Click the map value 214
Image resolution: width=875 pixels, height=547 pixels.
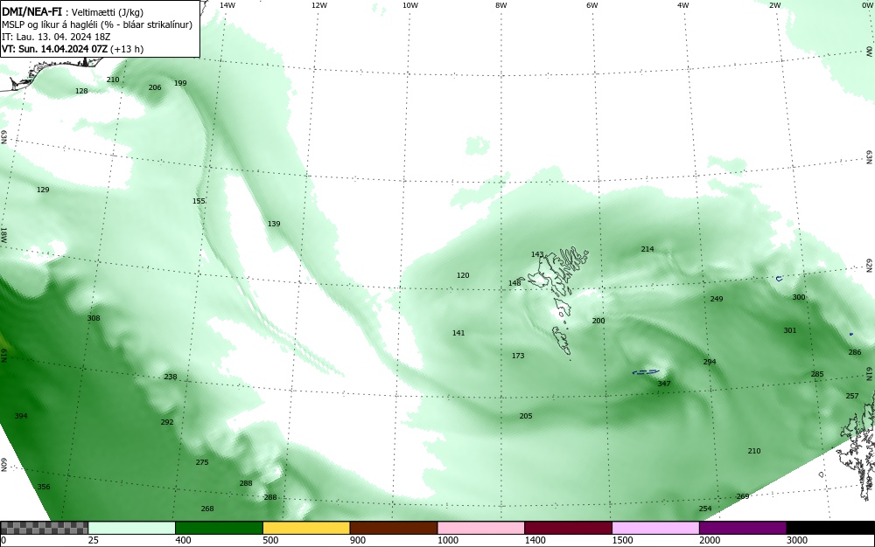pyautogui.click(x=647, y=249)
